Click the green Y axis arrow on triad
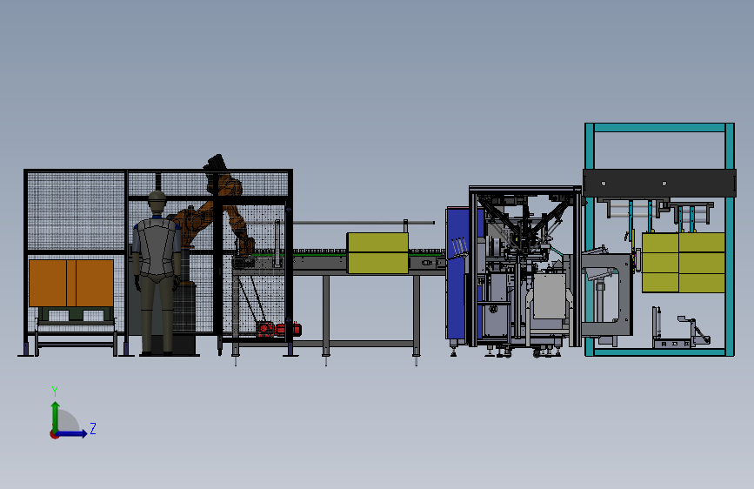Screen dimensions: 754x489 56,416
